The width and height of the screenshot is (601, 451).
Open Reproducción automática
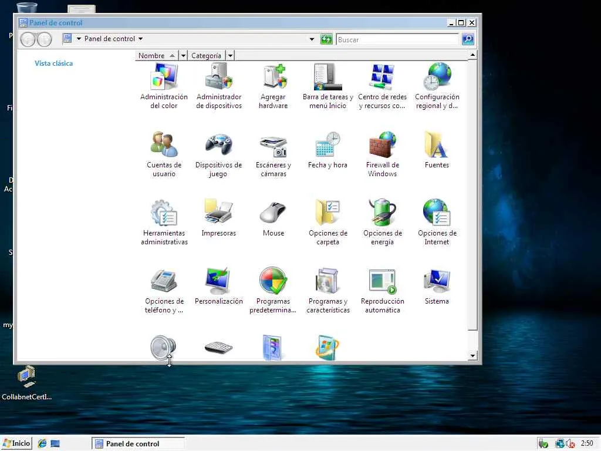(382, 290)
